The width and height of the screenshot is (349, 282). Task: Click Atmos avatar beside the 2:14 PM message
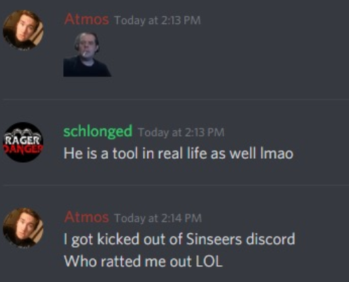[23, 227]
